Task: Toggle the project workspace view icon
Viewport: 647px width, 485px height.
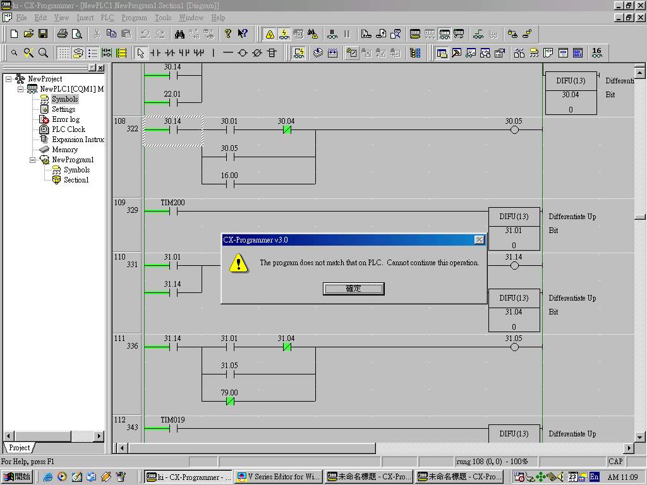Action: pyautogui.click(x=442, y=53)
